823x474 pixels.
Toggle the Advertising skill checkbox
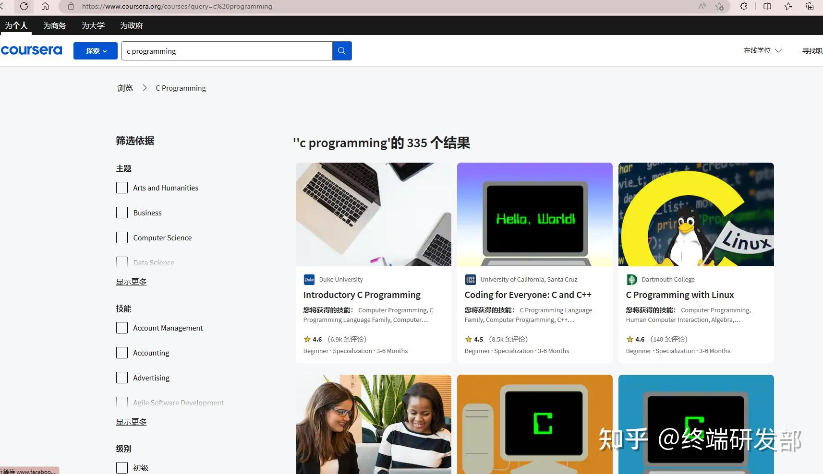(x=122, y=378)
